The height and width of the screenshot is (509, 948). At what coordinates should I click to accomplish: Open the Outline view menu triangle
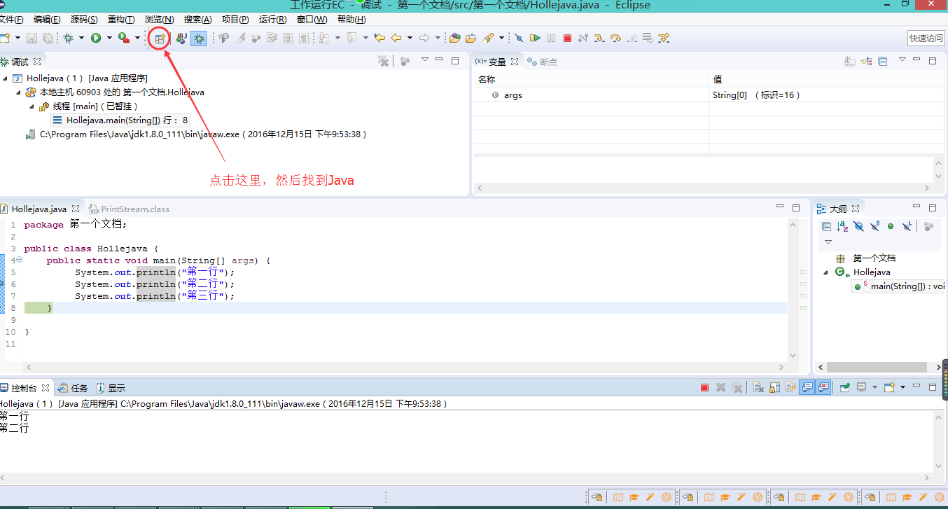pos(828,242)
